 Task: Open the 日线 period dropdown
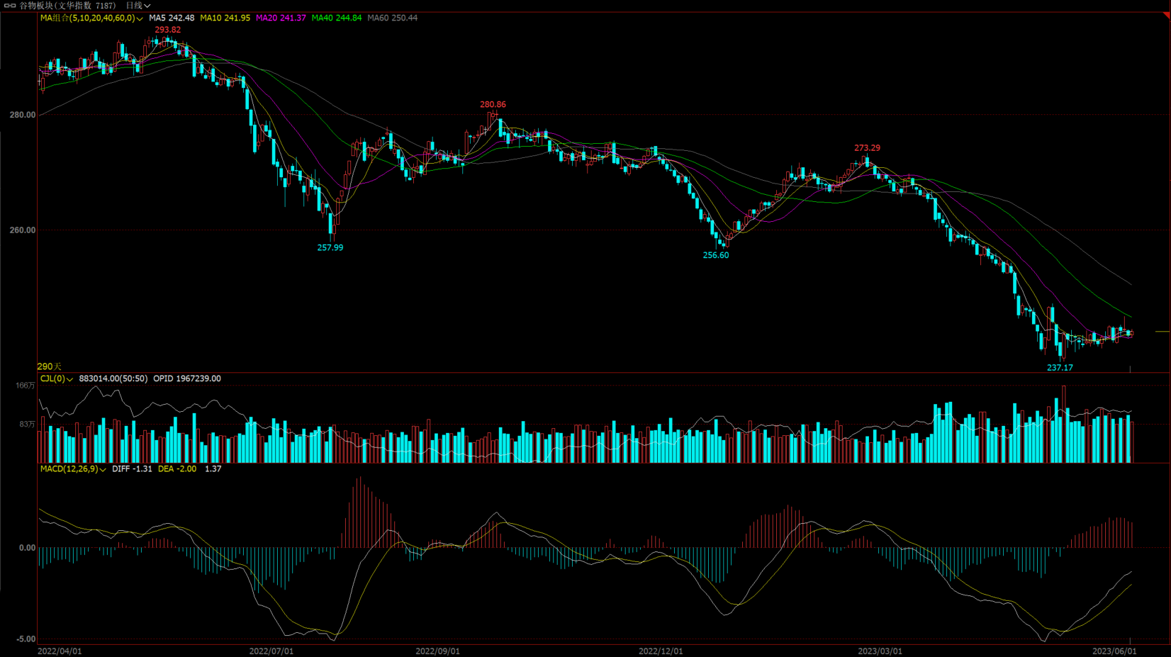coord(138,6)
